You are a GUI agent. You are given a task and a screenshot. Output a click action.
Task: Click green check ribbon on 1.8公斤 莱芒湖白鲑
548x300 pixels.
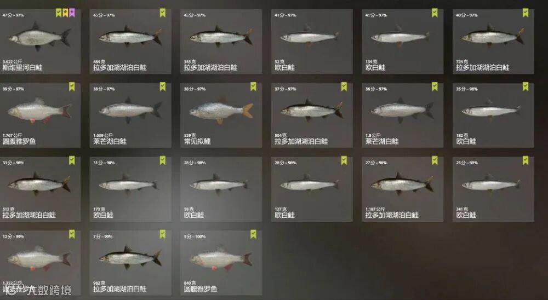(x=435, y=86)
